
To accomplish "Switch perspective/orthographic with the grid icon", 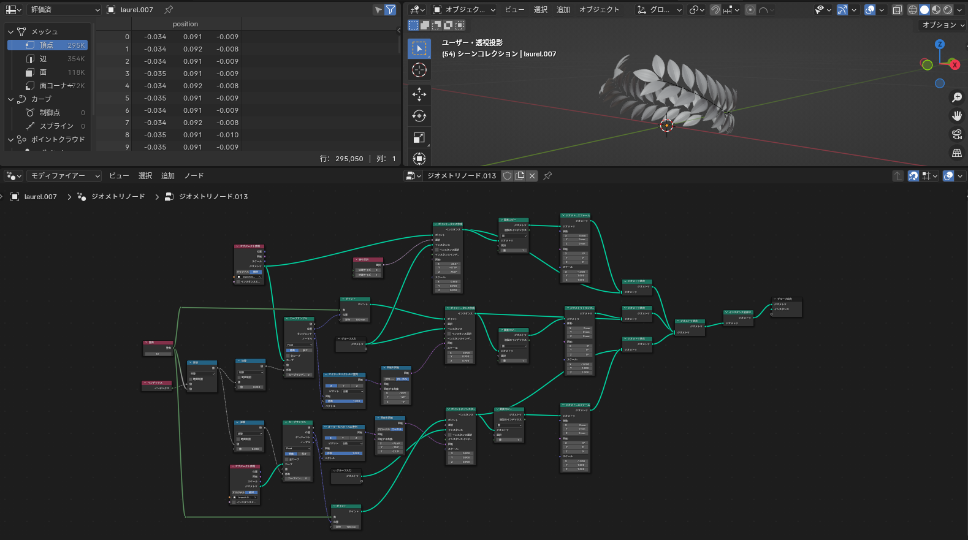I will (x=956, y=153).
